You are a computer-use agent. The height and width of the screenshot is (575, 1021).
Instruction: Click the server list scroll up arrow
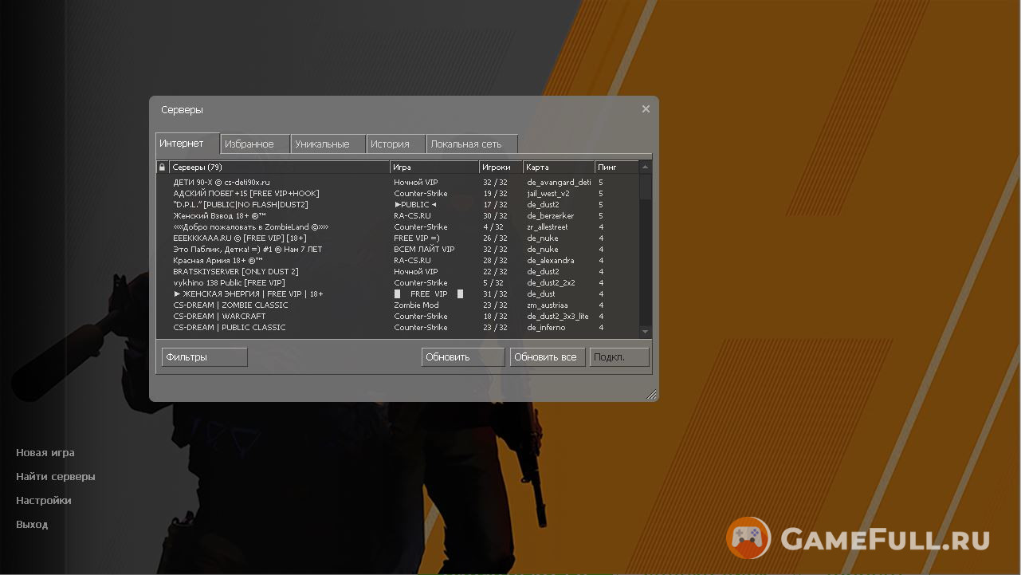(x=646, y=167)
